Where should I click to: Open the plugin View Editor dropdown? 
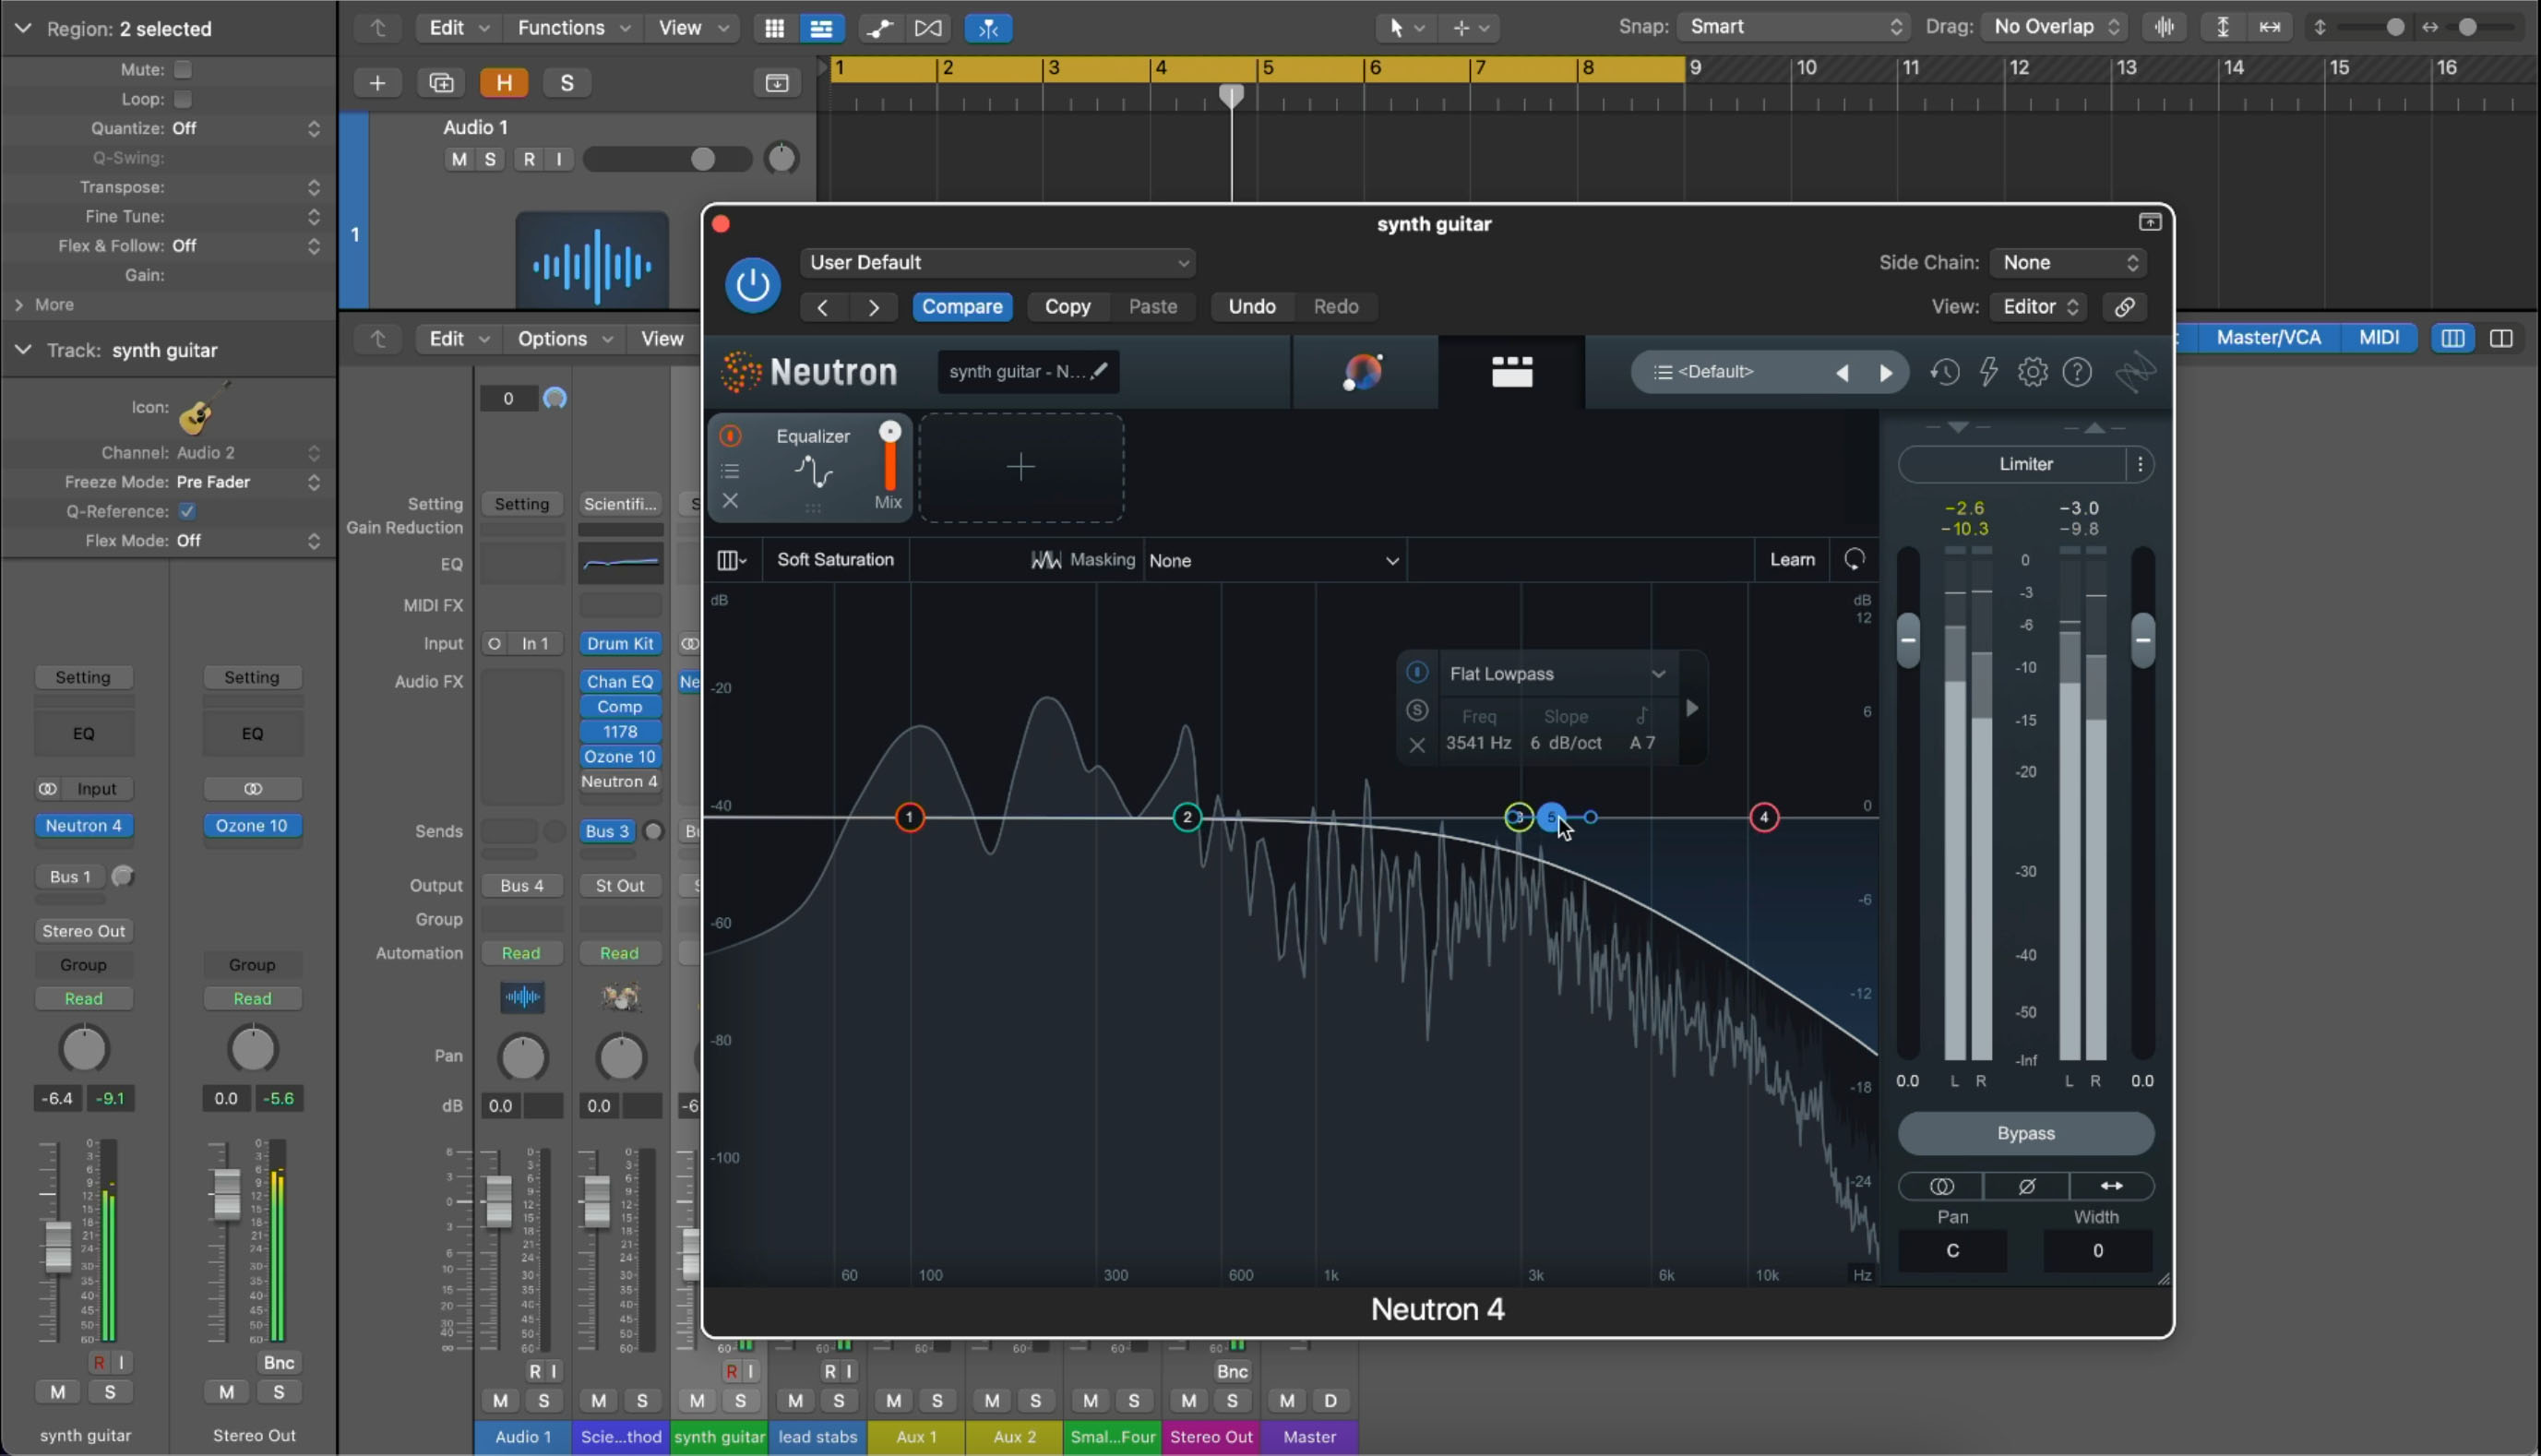(x=2039, y=306)
